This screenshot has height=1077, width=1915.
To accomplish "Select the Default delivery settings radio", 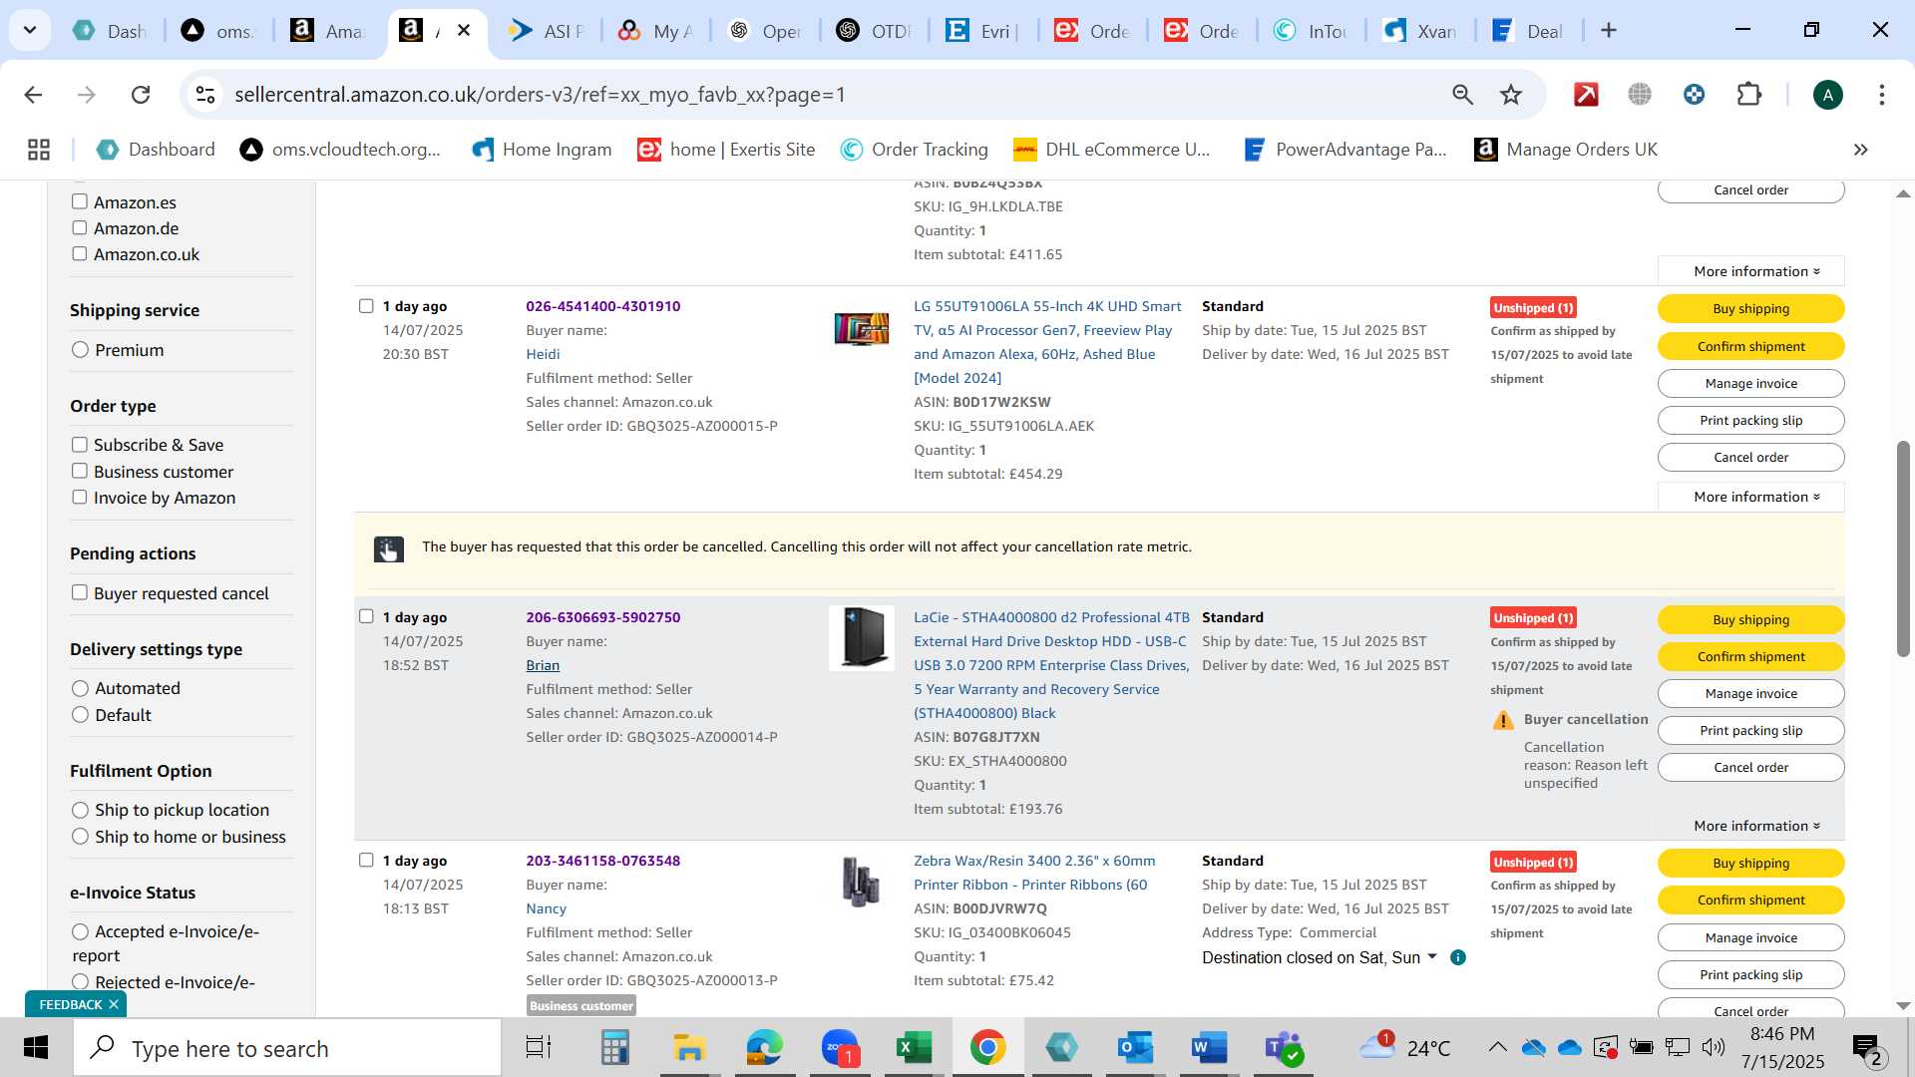I will coord(81,715).
